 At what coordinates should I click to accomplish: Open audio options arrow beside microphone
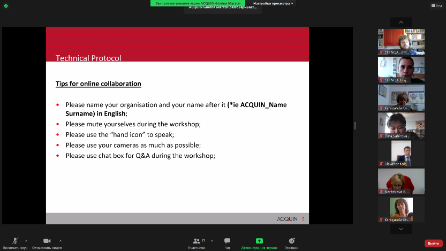pyautogui.click(x=26, y=240)
